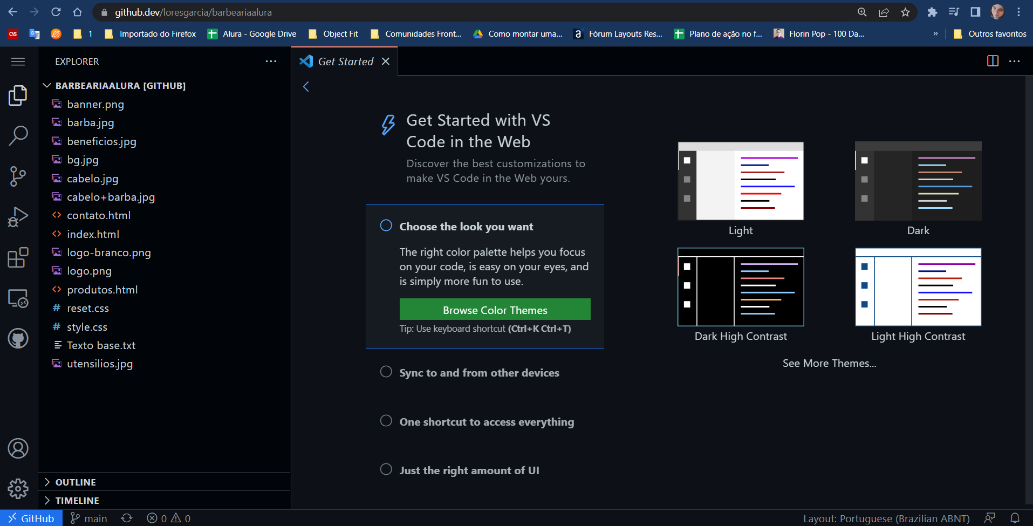Go to the browser home page
Viewport: 1033px width, 526px height.
(x=78, y=12)
